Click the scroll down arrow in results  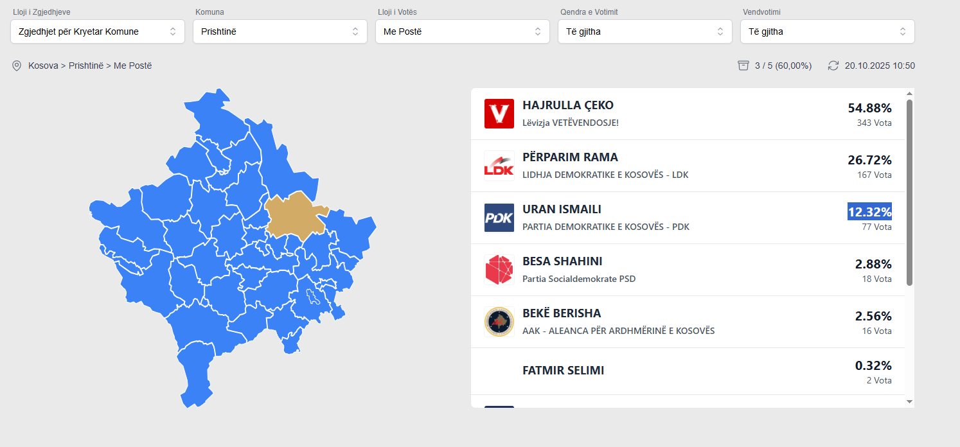tap(909, 401)
